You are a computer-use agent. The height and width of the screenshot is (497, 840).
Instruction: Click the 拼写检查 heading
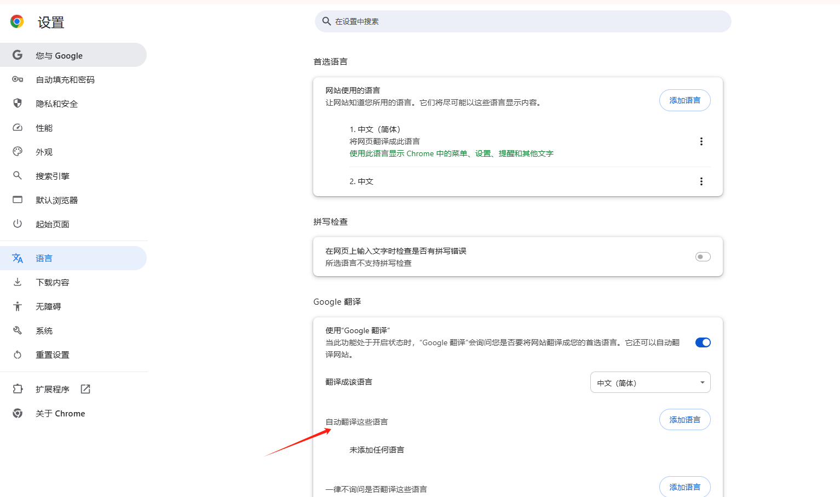330,221
